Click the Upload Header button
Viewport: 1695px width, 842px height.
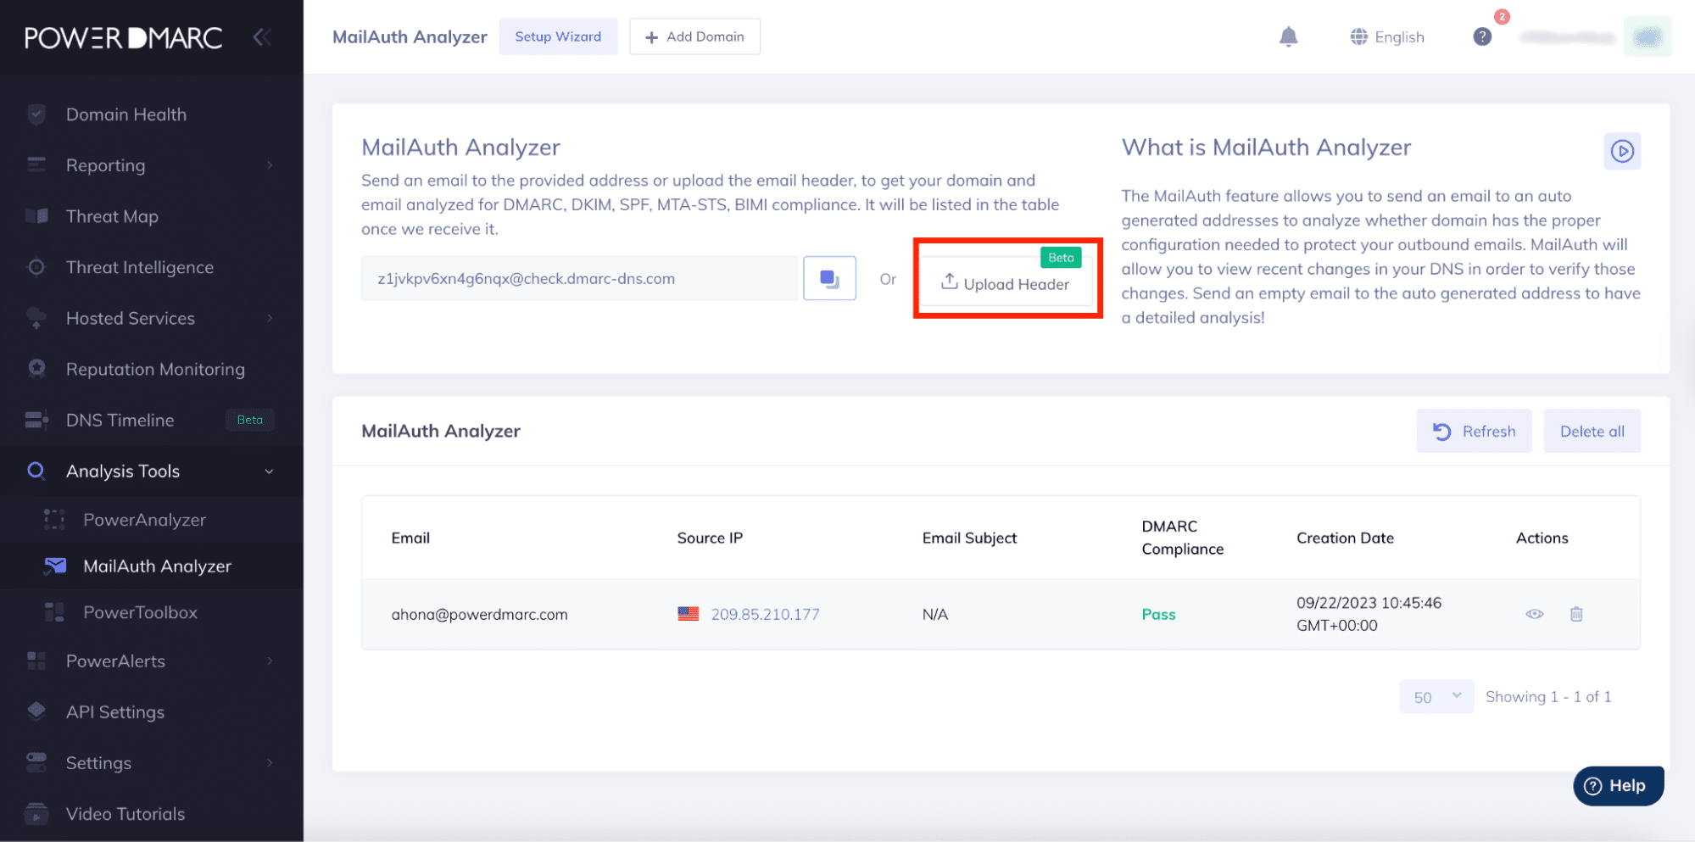pos(1006,284)
